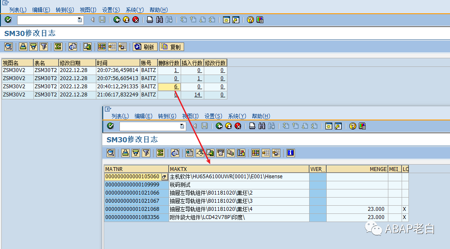Screen dimensions: 450x249
Task: Click yellow Exit arrow in top window toolbar
Action: (x=126, y=20)
